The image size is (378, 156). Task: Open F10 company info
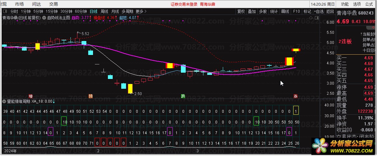click(x=296, y=11)
